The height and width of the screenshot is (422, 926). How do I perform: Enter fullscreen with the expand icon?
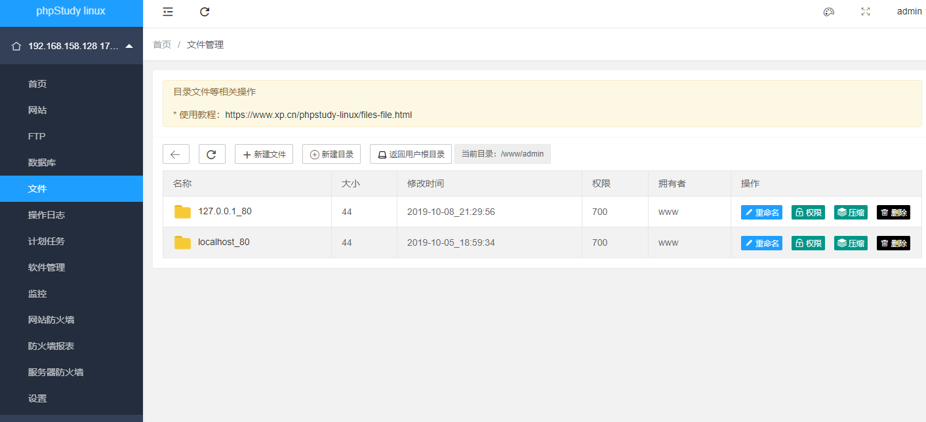pyautogui.click(x=866, y=12)
